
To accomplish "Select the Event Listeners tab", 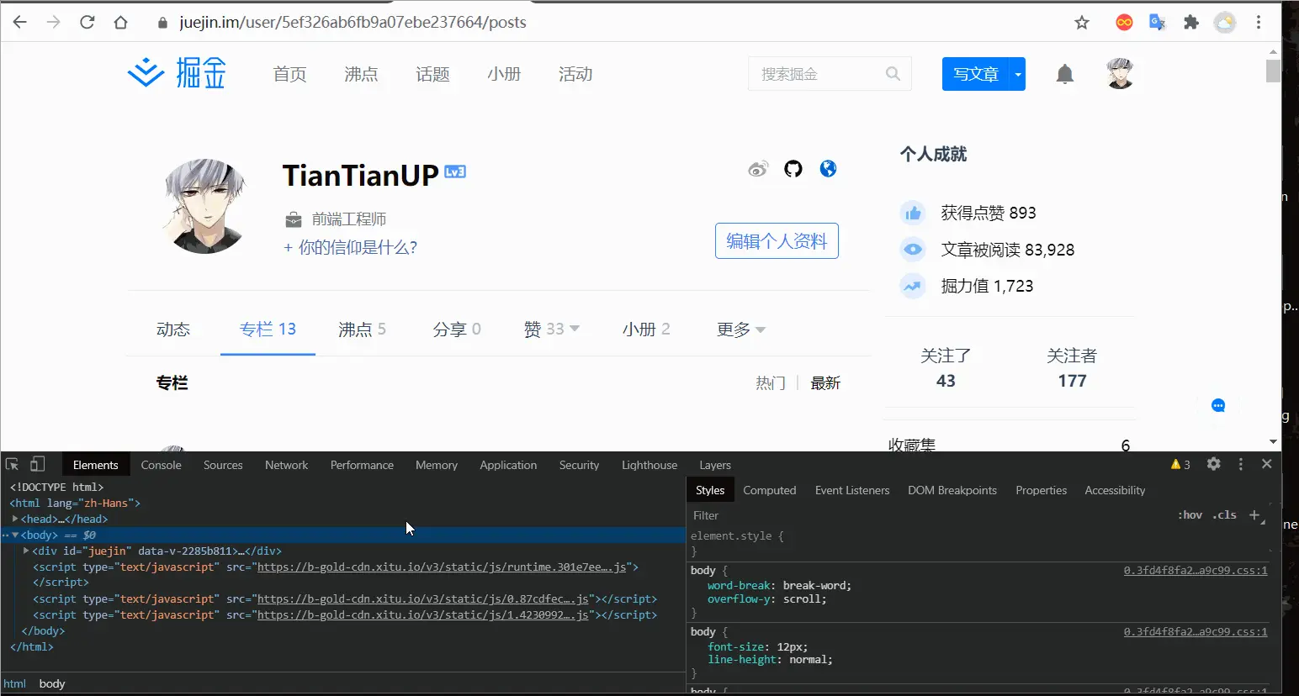I will [852, 490].
